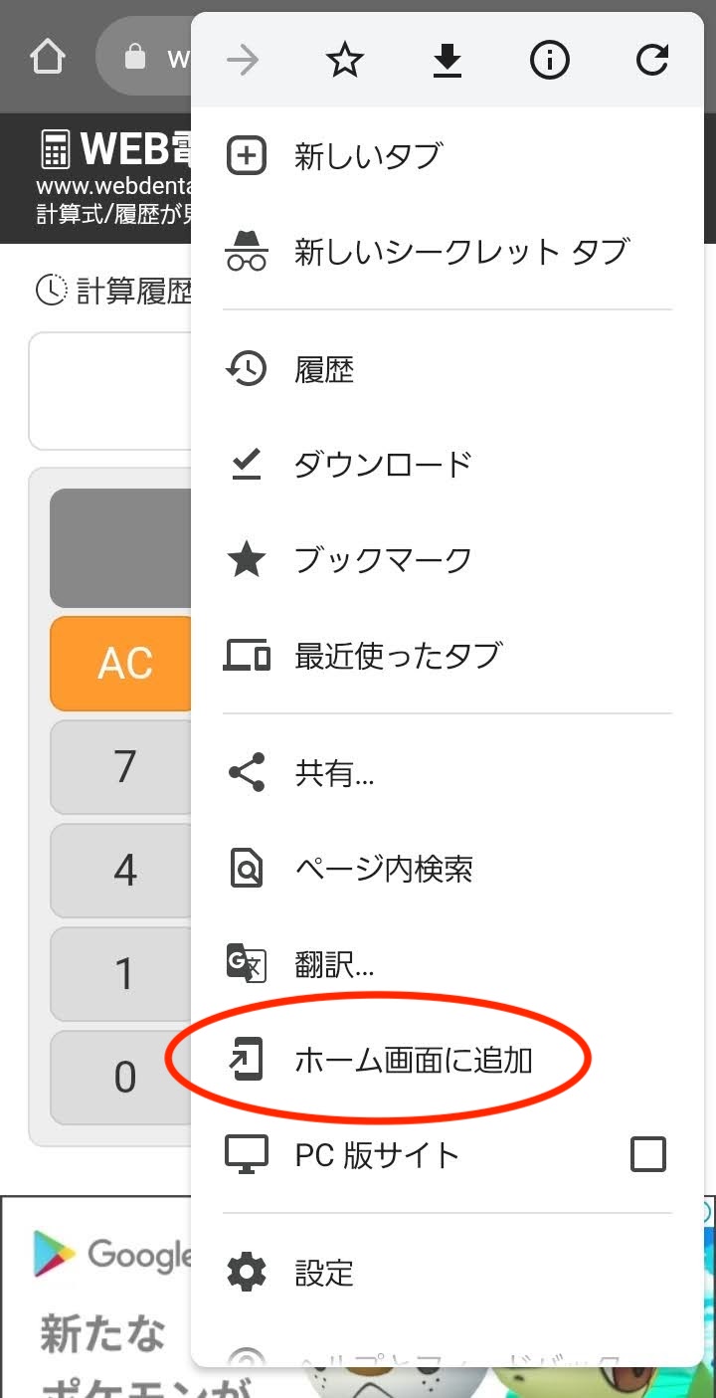Open page info icon
Image resolution: width=716 pixels, height=1398 pixels.
(549, 62)
